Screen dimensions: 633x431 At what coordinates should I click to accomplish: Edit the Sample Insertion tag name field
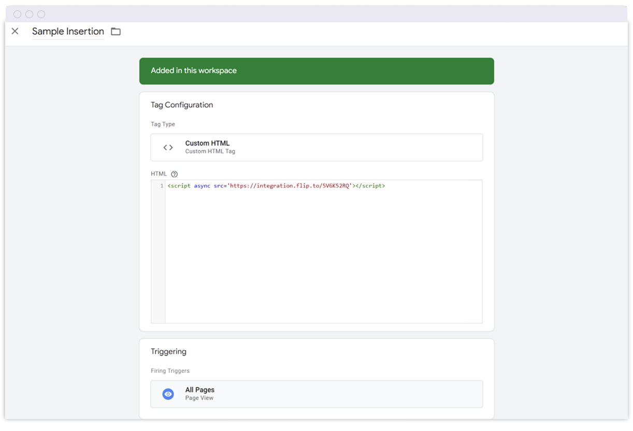pos(68,31)
